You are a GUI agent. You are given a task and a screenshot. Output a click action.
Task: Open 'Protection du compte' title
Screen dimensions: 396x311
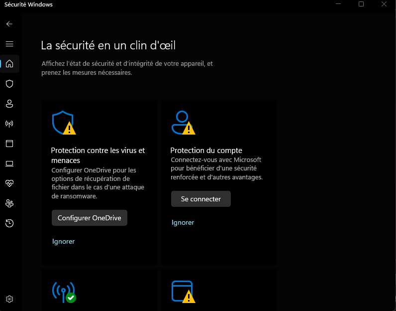(206, 151)
